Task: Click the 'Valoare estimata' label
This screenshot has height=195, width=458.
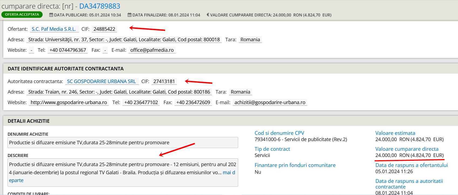Action: pos(395,133)
